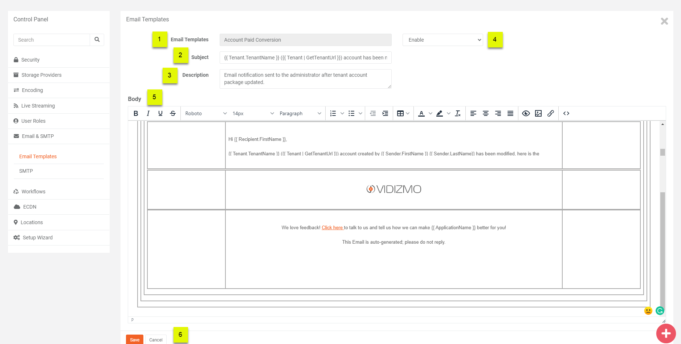Viewport: 681px width, 344px height.
Task: Open source code view in editor
Action: pos(566,113)
